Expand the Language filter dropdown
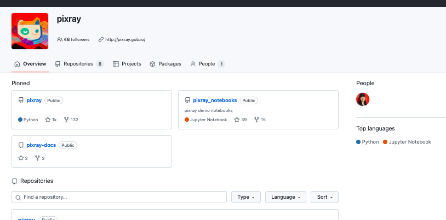Screen dimensions: 446x220 coord(285,197)
